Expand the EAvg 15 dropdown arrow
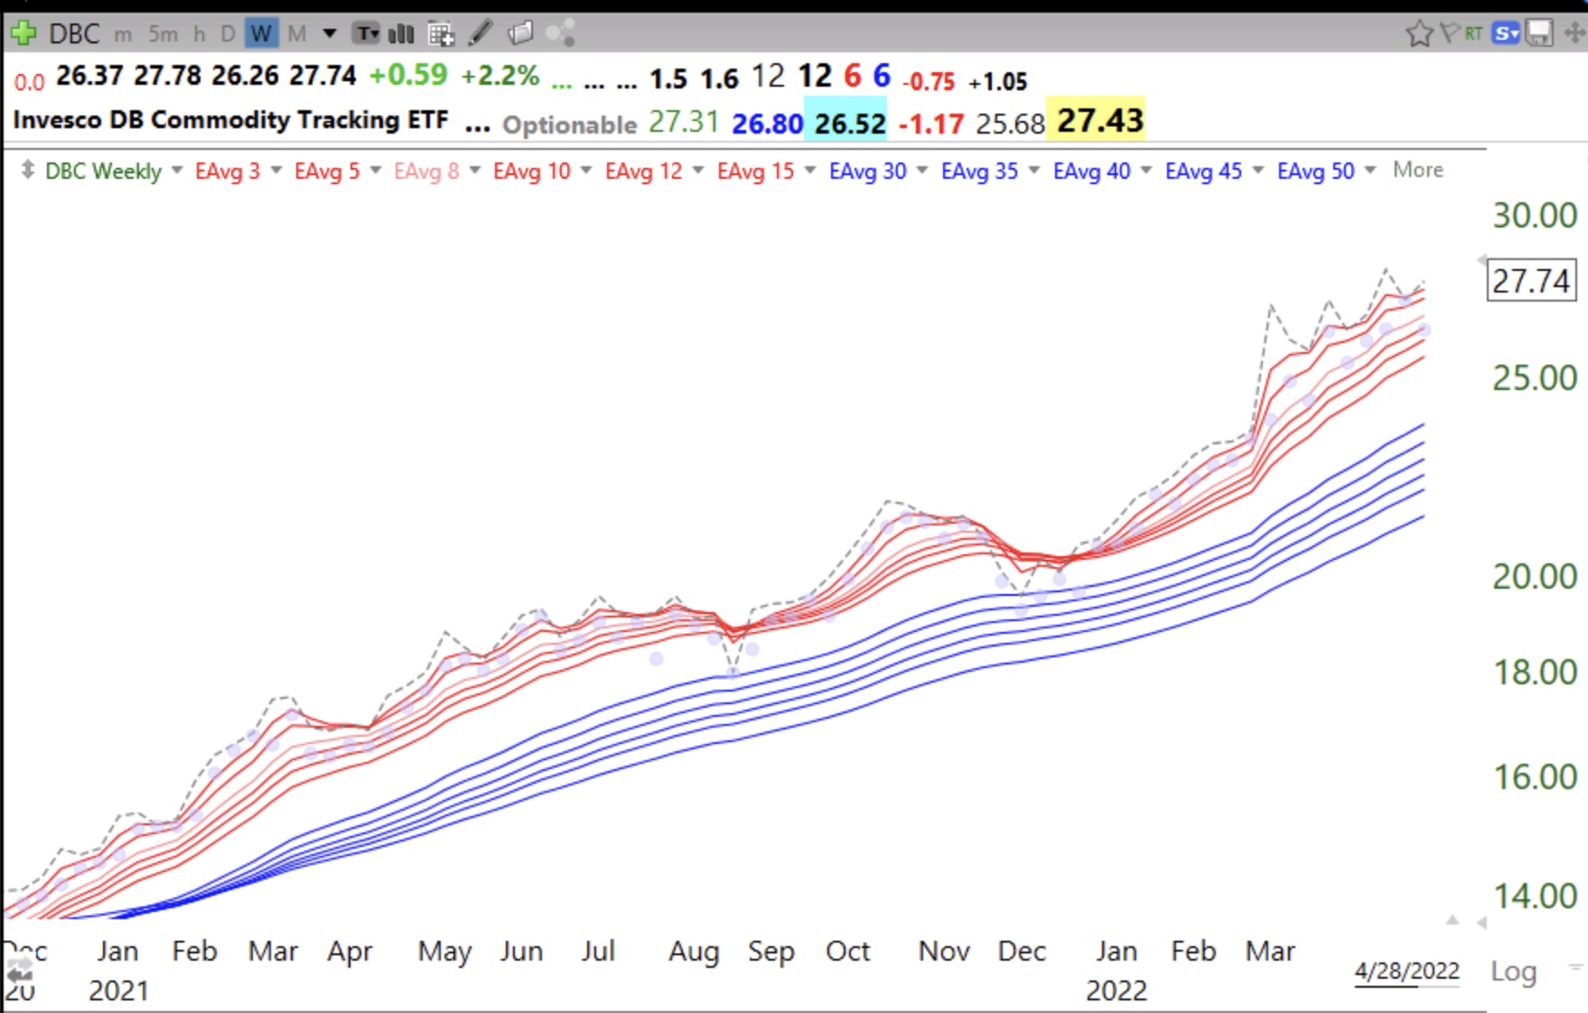 (810, 170)
